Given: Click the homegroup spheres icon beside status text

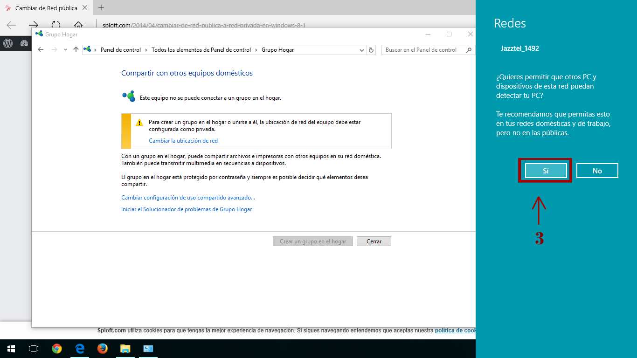Looking at the screenshot, I should point(129,96).
